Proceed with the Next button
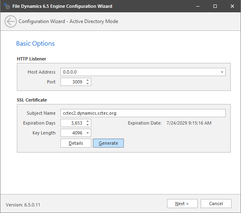 tap(182, 204)
